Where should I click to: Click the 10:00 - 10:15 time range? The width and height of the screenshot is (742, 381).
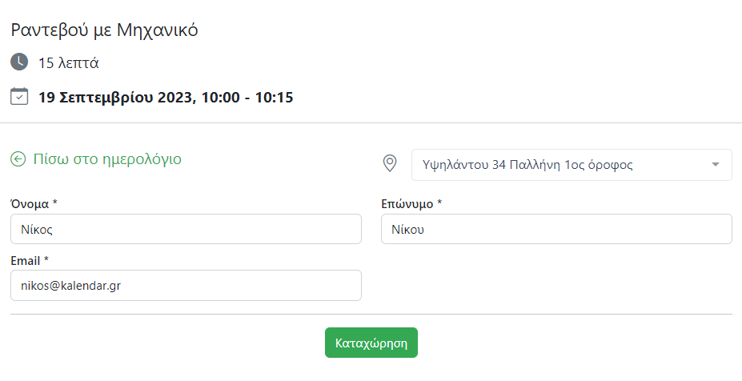point(247,98)
